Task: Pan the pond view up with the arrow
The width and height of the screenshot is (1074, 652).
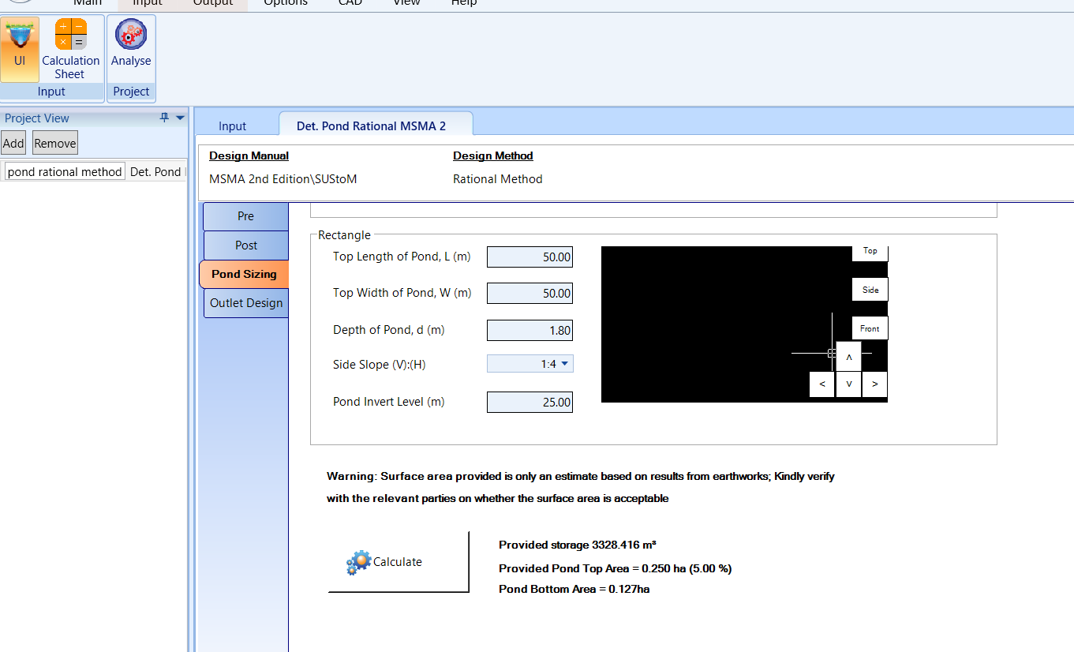Action: (848, 356)
